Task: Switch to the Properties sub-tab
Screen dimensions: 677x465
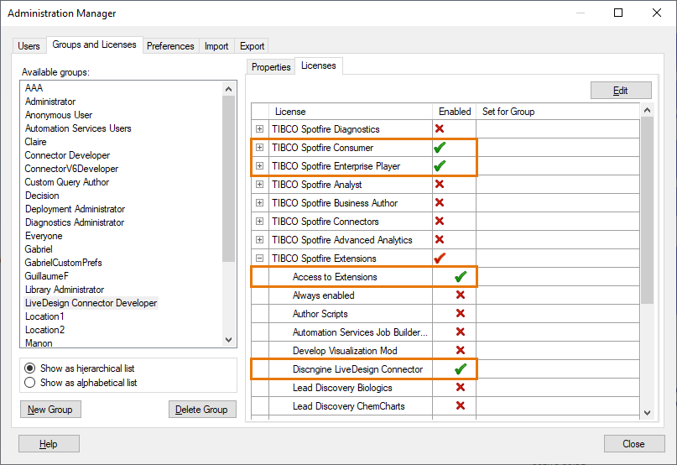Action: coord(271,67)
